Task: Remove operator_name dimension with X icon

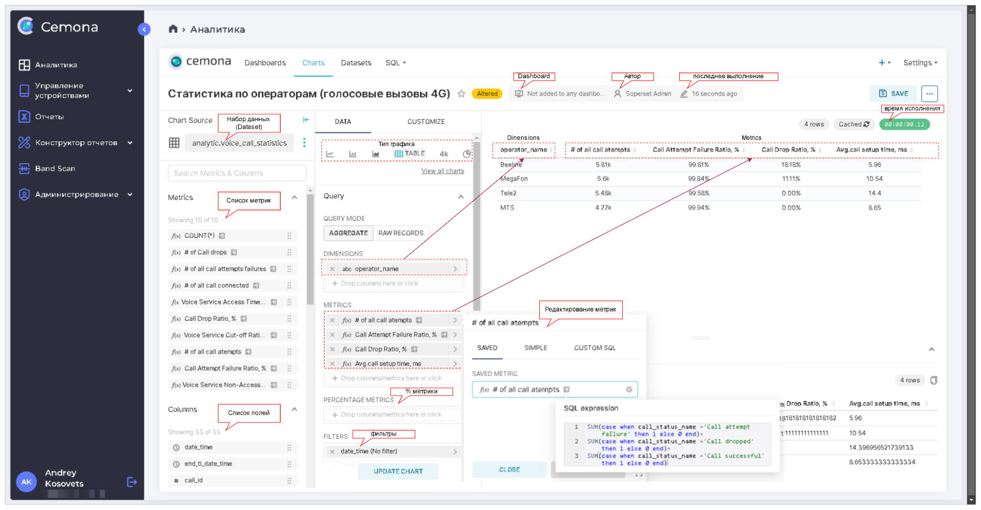Action: 332,269
